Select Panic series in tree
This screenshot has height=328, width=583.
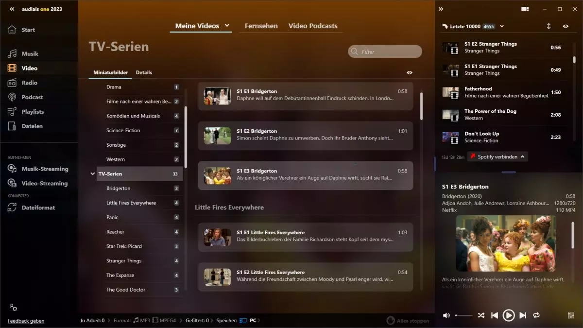coord(140,217)
